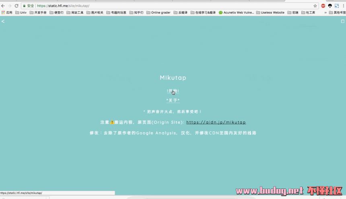346x199 pixels.
Task: Click the blue square extension icon
Action: tap(337, 6)
